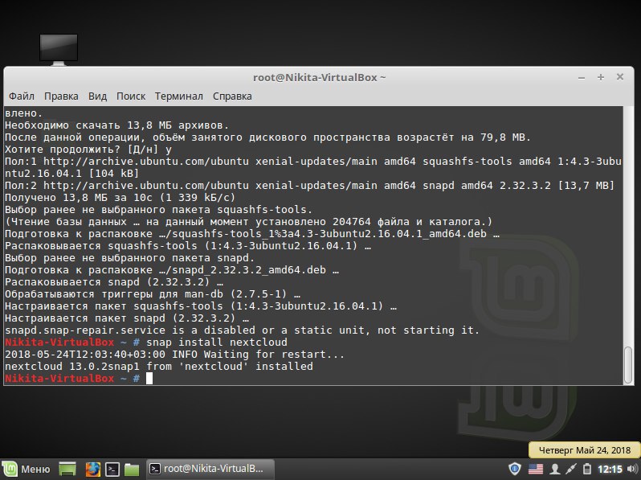
Task: Click the 'snap install nextcloud' command text
Action: [217, 342]
